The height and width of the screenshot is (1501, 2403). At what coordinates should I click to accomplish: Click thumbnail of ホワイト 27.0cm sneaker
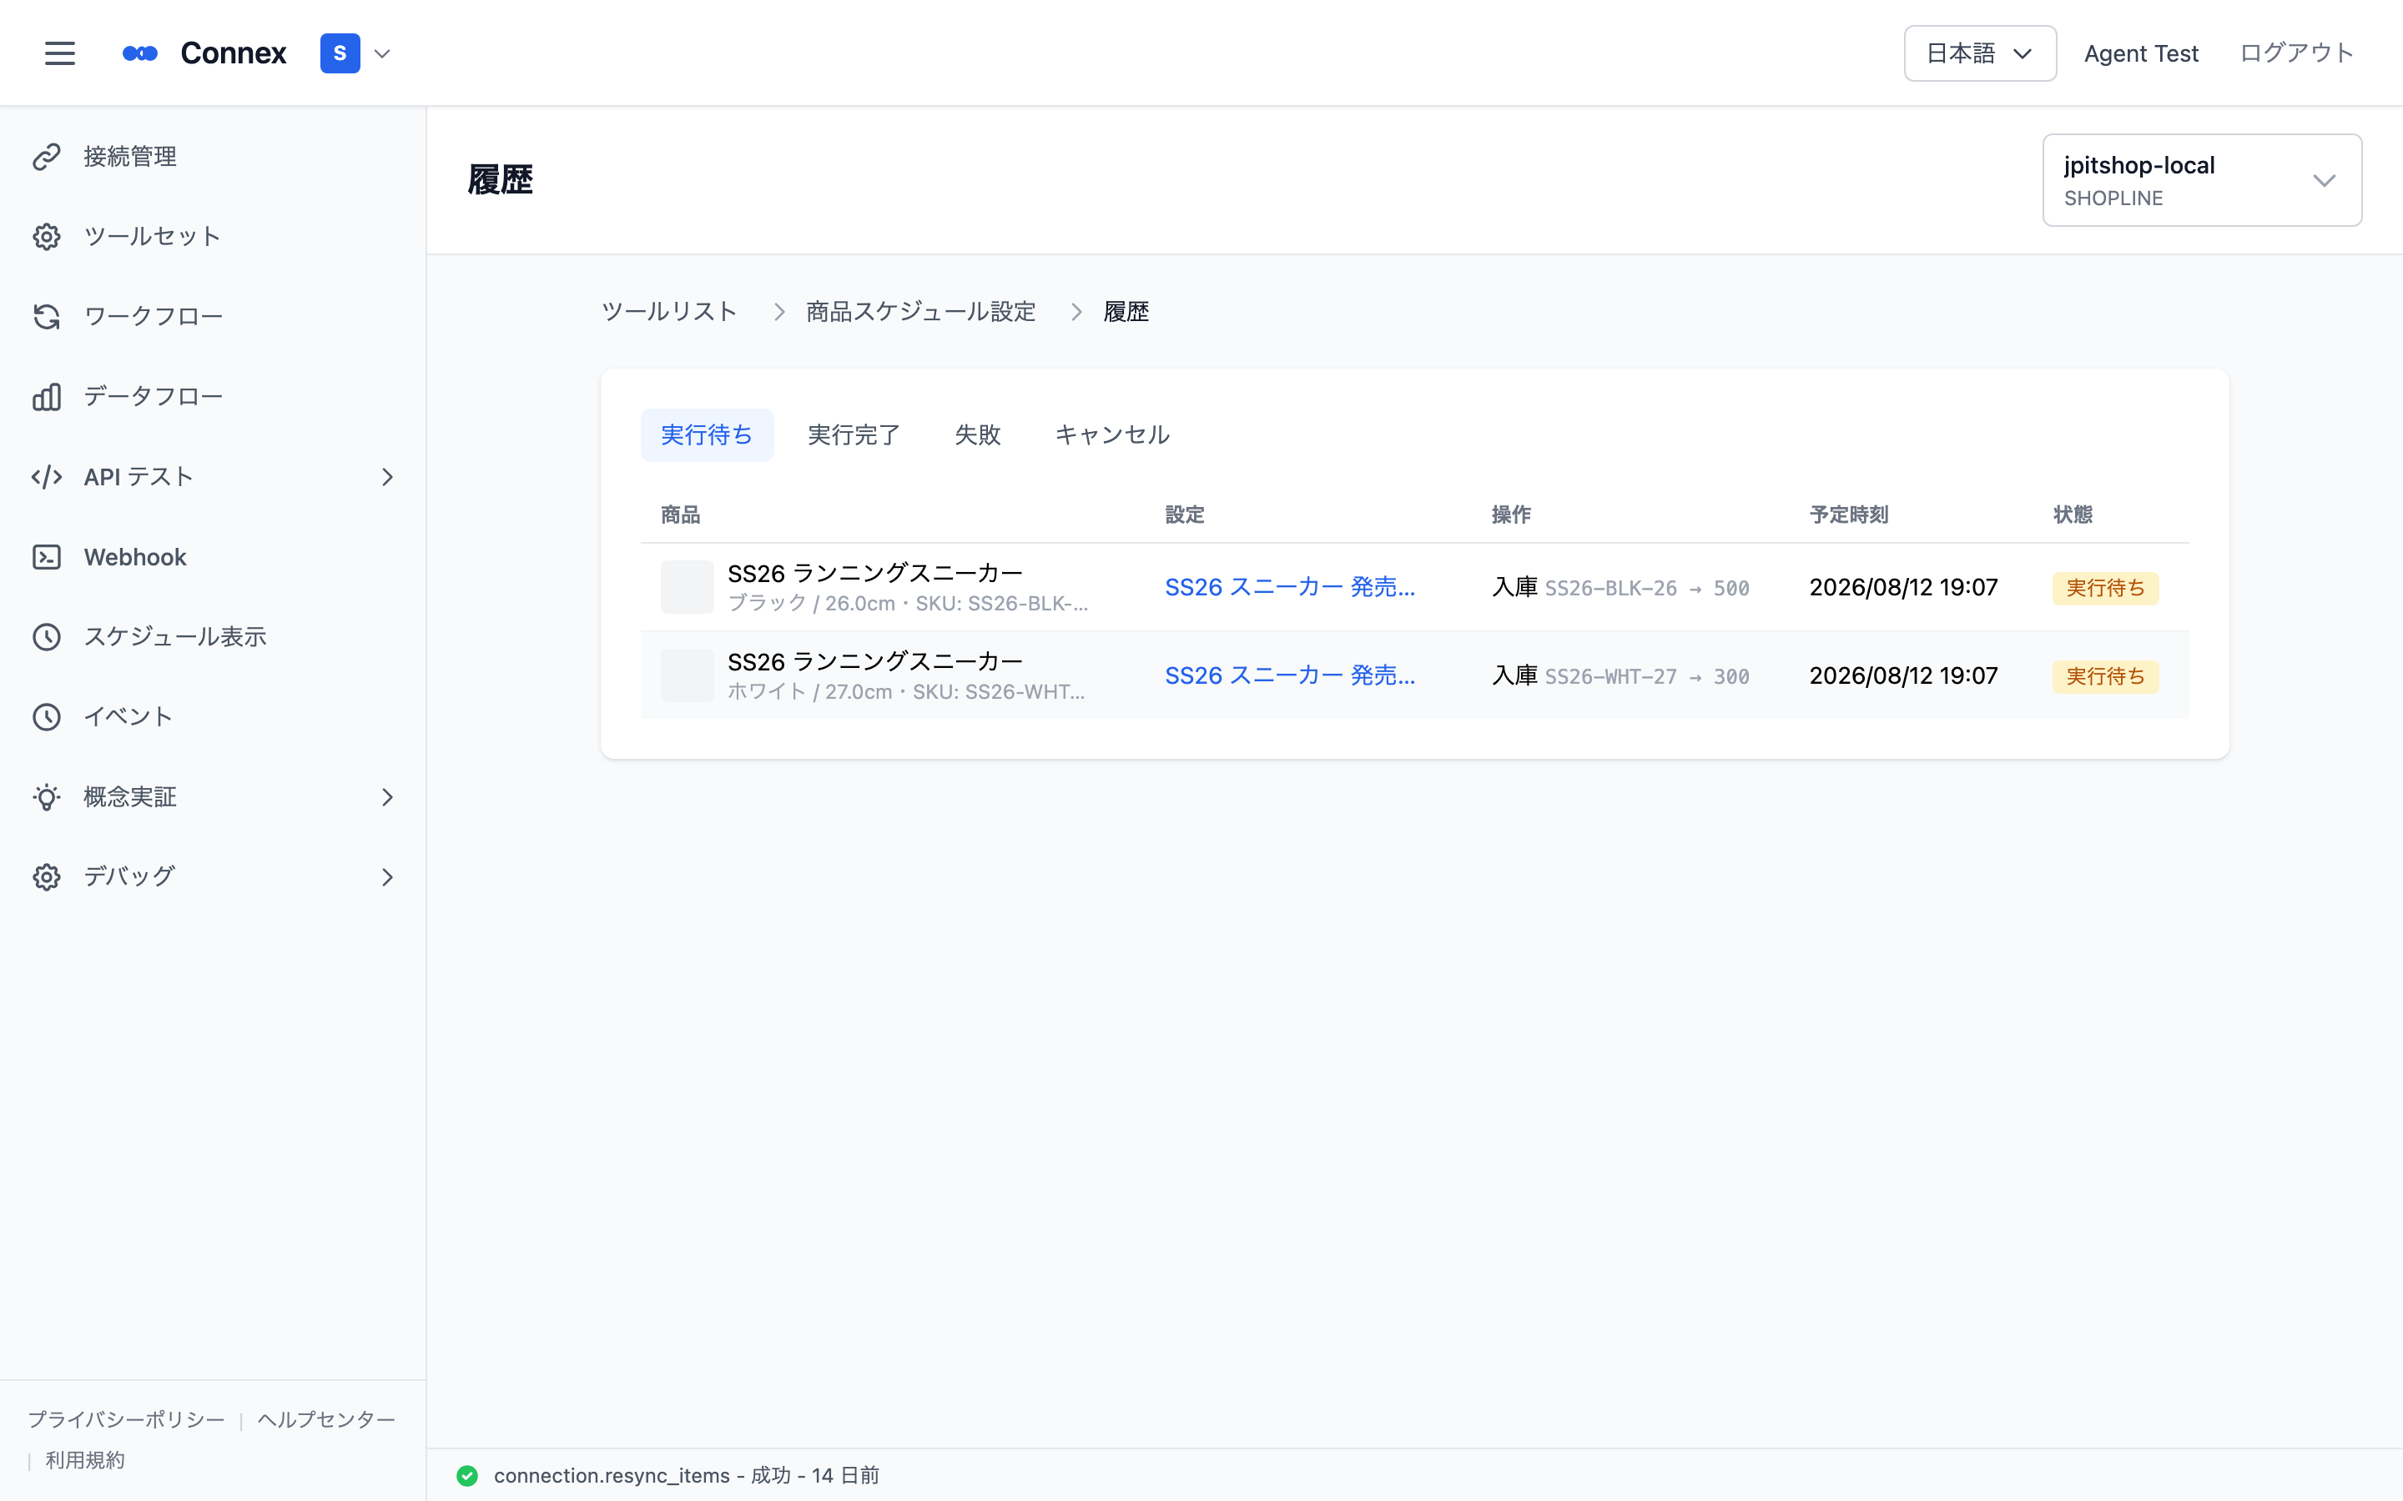coord(688,675)
